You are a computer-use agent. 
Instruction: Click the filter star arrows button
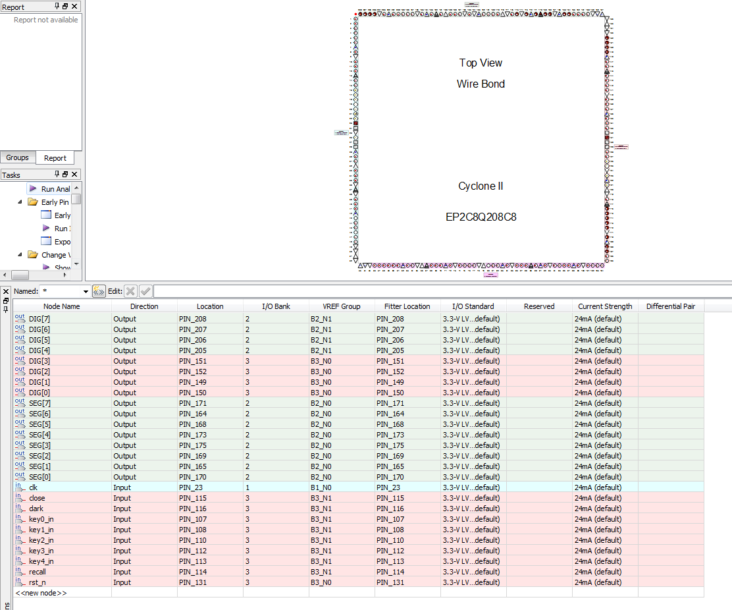coord(99,291)
